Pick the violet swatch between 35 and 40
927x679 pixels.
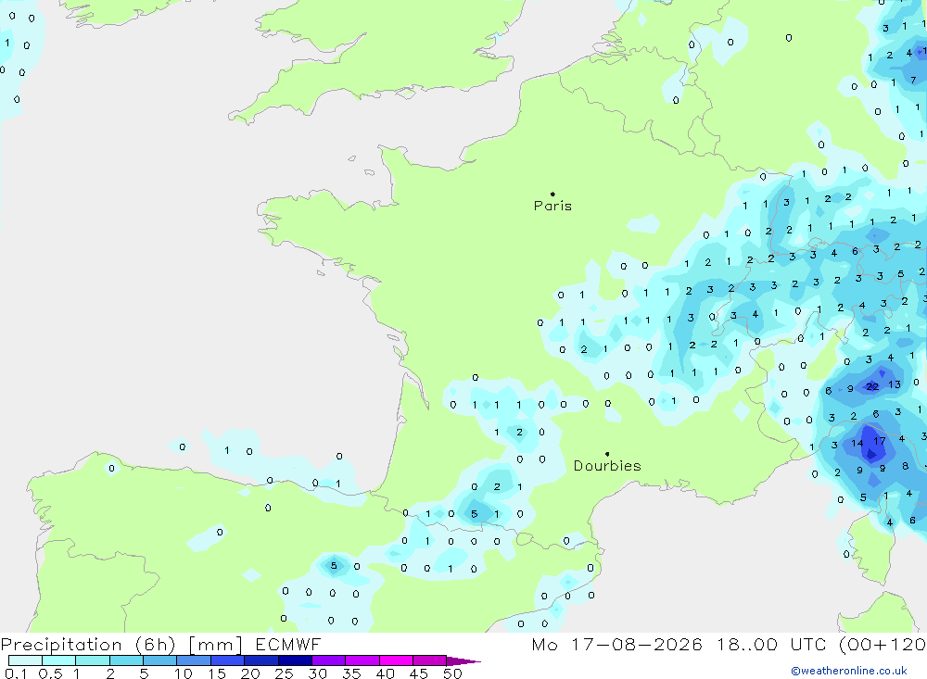point(362,660)
